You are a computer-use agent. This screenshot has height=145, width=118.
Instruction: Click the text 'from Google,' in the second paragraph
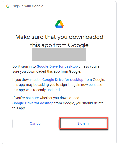point(95,80)
